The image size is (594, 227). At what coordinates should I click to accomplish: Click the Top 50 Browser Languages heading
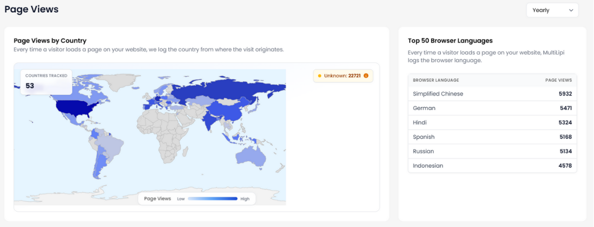(x=450, y=40)
